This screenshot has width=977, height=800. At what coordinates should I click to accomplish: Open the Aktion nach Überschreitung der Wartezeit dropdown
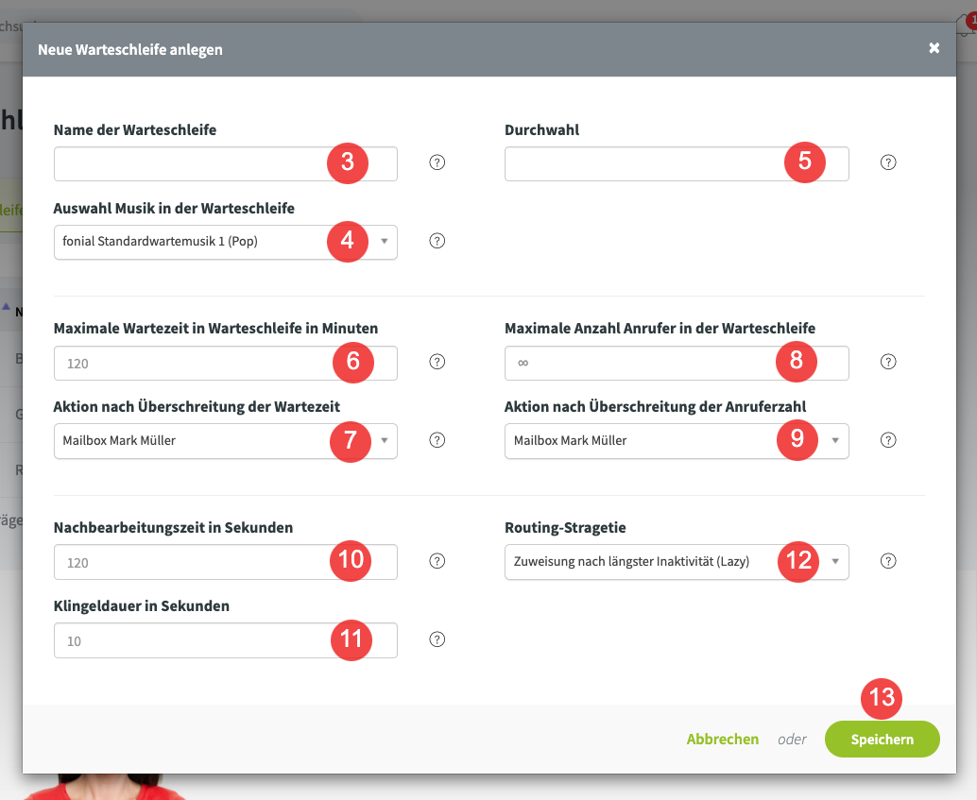coord(226,441)
